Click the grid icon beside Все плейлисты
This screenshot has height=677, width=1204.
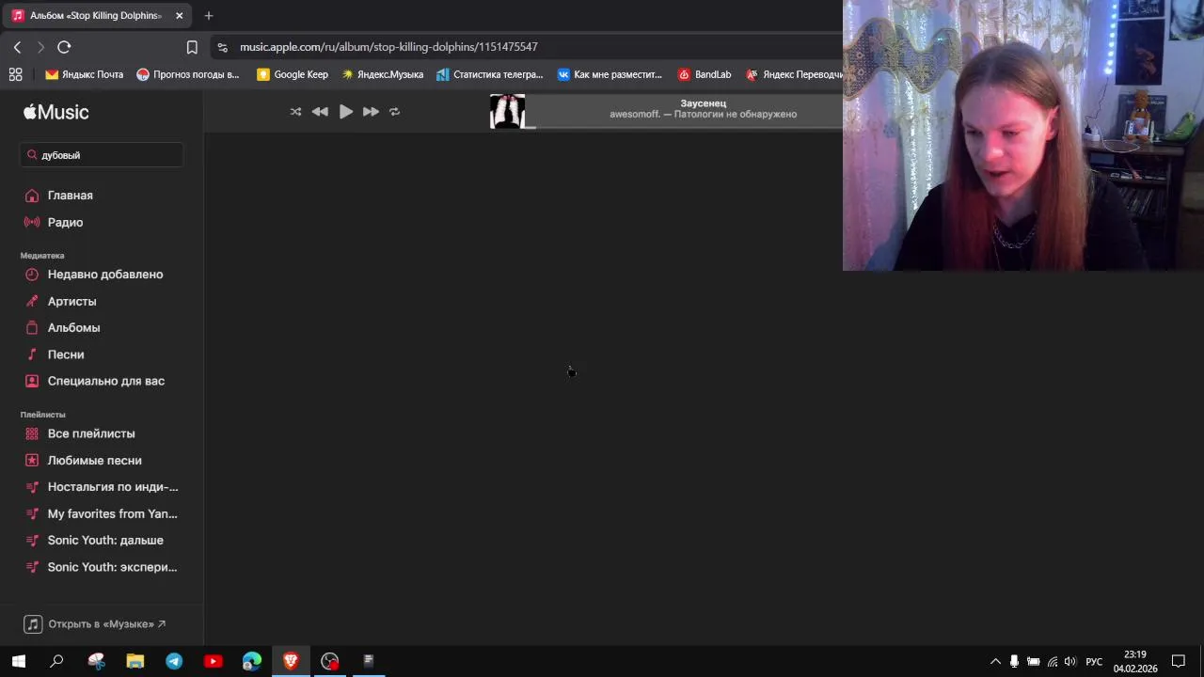[x=32, y=433]
